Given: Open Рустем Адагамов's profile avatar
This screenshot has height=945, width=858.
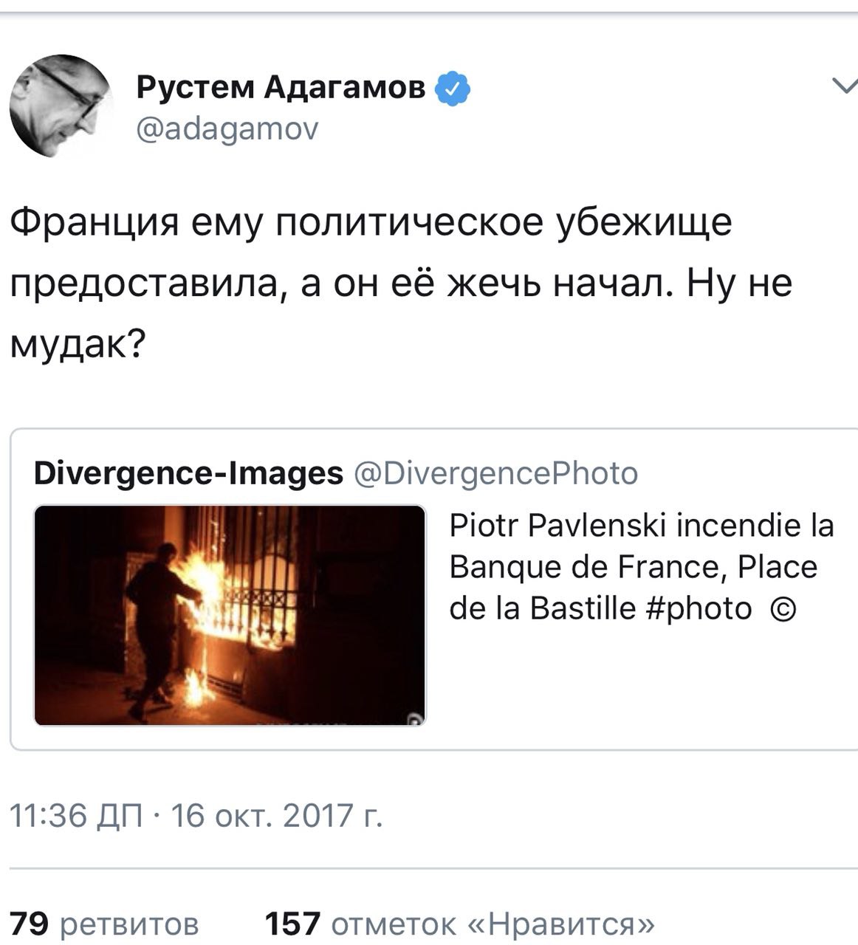Looking at the screenshot, I should (61, 106).
